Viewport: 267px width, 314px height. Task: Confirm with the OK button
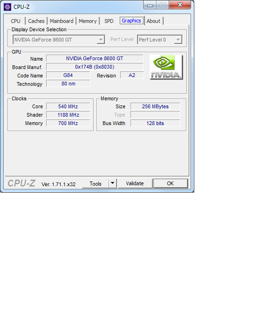tap(171, 183)
